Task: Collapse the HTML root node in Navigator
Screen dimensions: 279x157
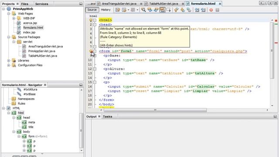Action: click(x=3, y=108)
